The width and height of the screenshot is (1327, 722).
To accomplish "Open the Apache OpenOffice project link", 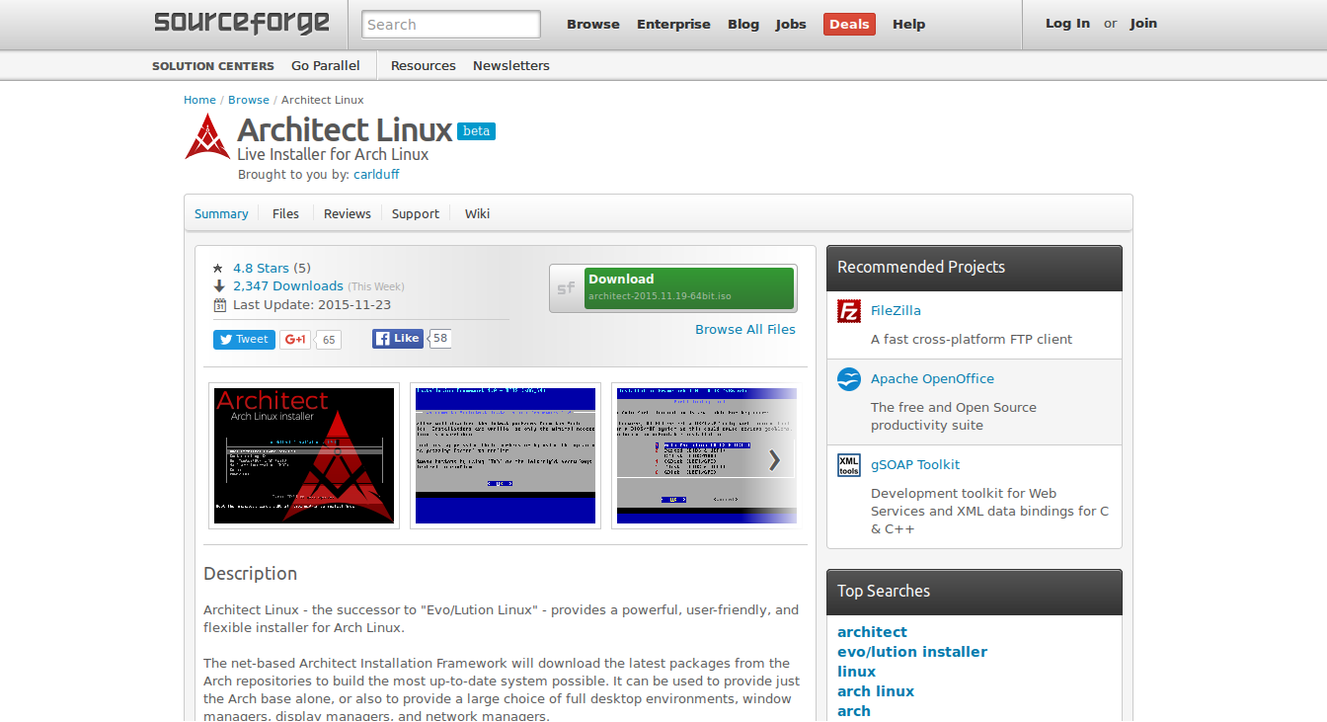I will pyautogui.click(x=932, y=378).
